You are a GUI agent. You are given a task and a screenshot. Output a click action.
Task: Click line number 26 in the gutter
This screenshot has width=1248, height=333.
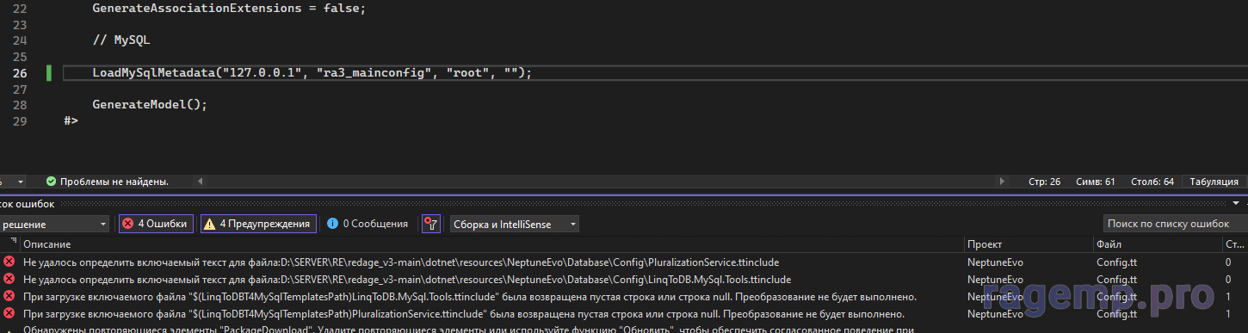[x=20, y=73]
